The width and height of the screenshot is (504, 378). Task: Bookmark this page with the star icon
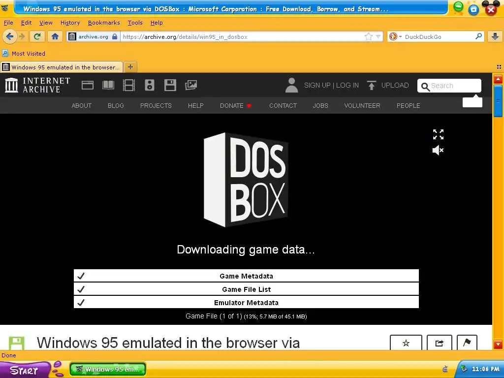tap(368, 36)
